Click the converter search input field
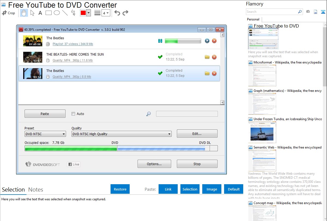Screen dimensions: 327x221 pyautogui.click(x=187, y=114)
